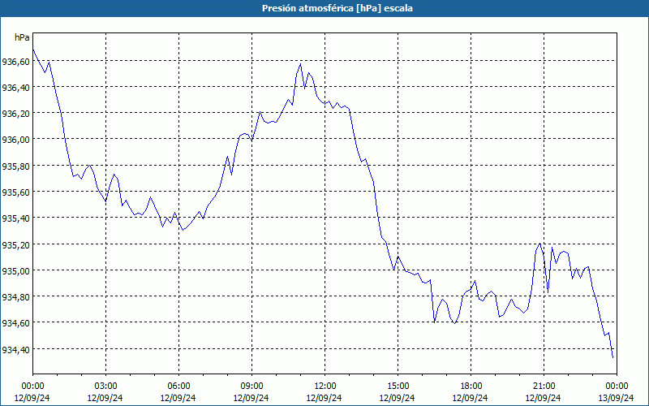Click the 934,40 y-axis value

pos(15,350)
